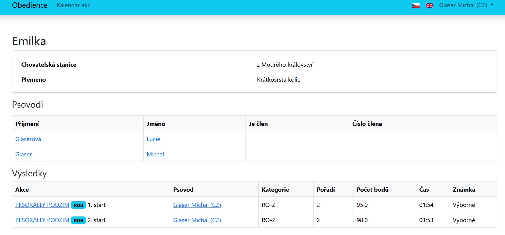Open Glaser Michal (CZ) in second result row
The height and width of the screenshot is (235, 505).
(x=197, y=220)
